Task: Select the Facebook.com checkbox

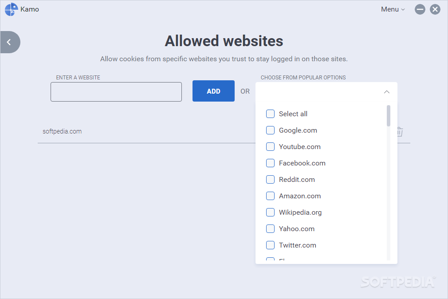Action: tap(270, 163)
